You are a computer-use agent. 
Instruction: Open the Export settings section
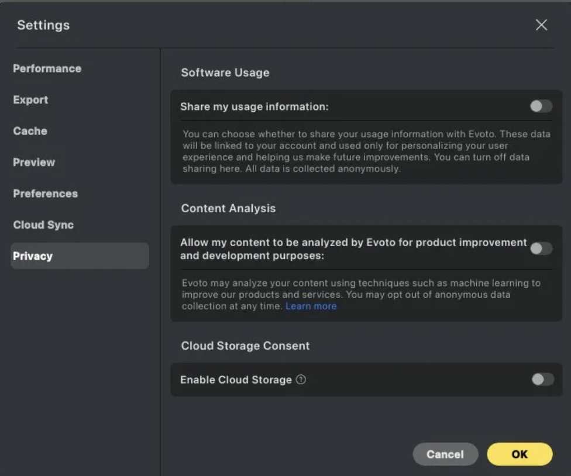tap(30, 100)
